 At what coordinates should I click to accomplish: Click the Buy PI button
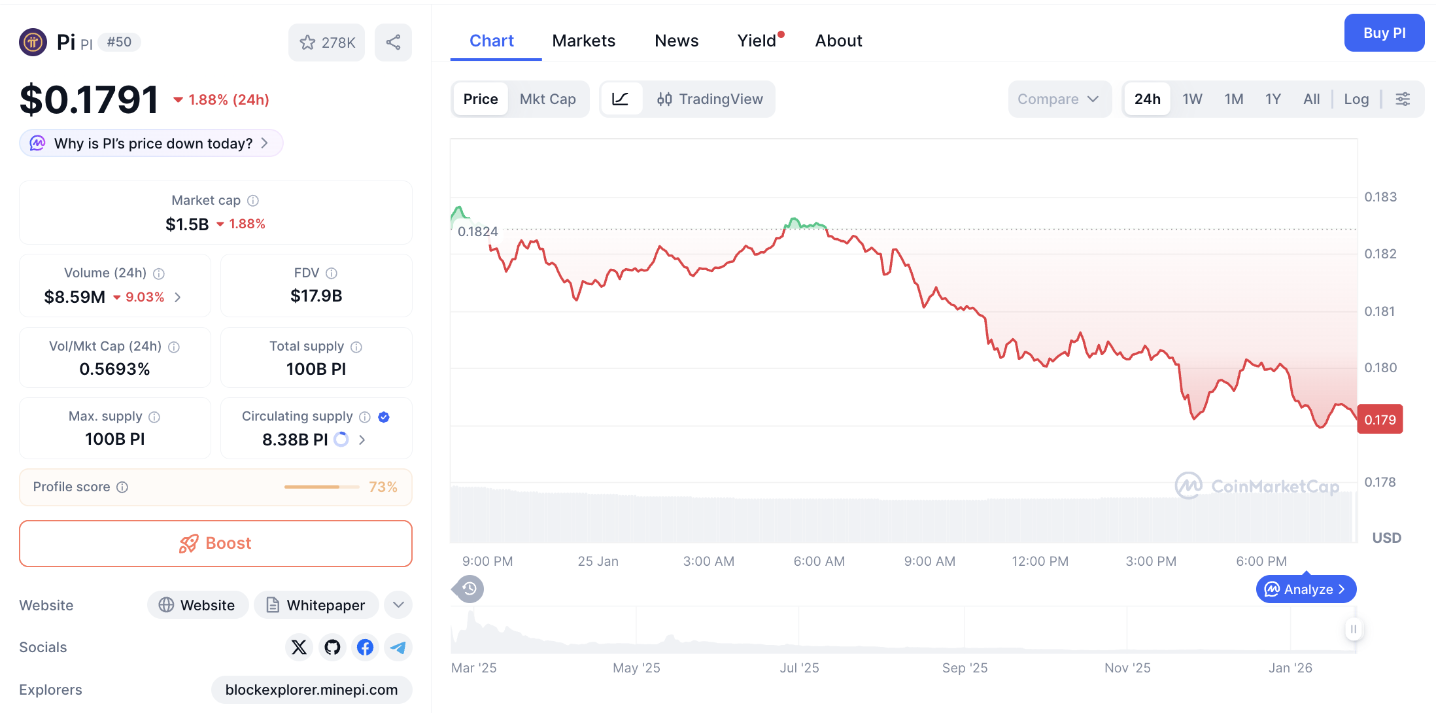coord(1384,33)
